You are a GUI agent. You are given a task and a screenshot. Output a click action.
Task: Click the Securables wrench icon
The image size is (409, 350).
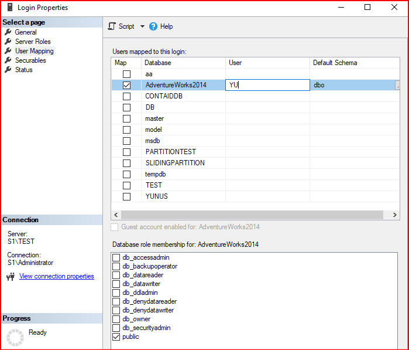click(x=8, y=60)
